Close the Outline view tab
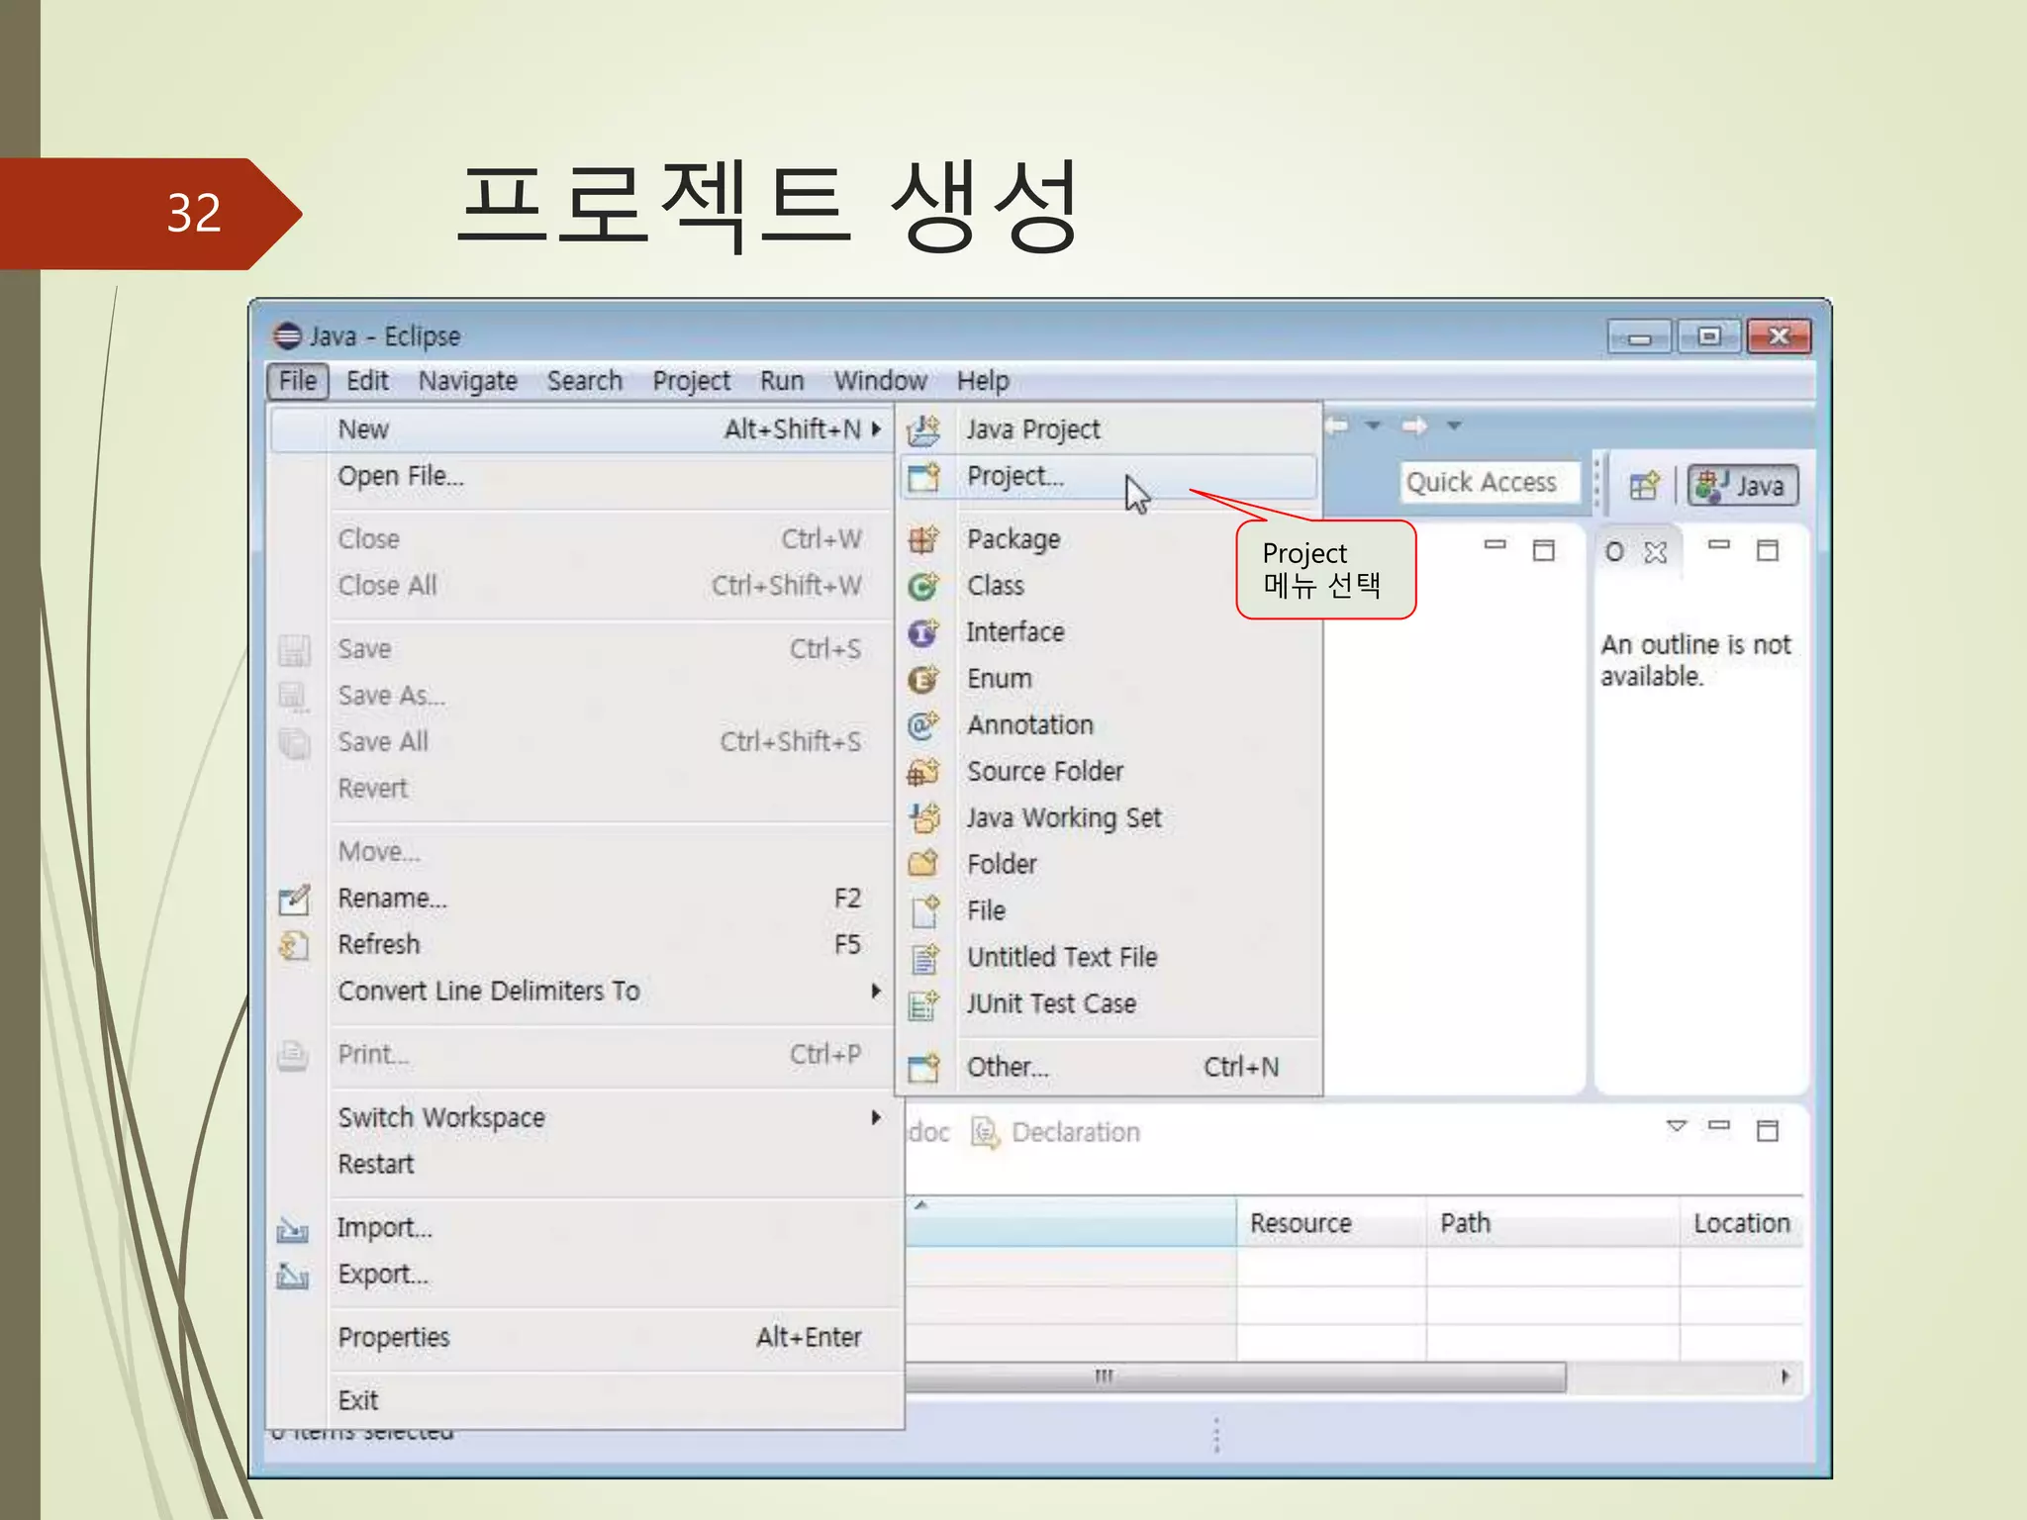2027x1520 pixels. tap(1656, 552)
